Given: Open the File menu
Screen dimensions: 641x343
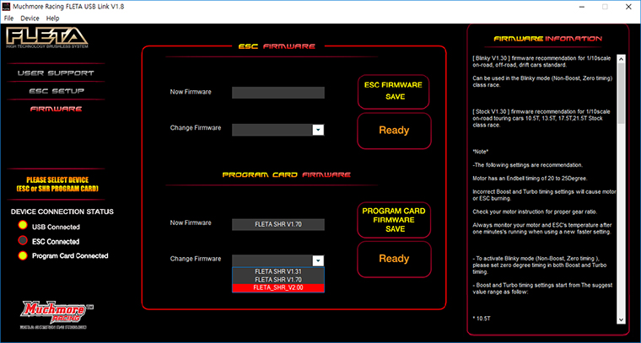Looking at the screenshot, I should tap(8, 19).
